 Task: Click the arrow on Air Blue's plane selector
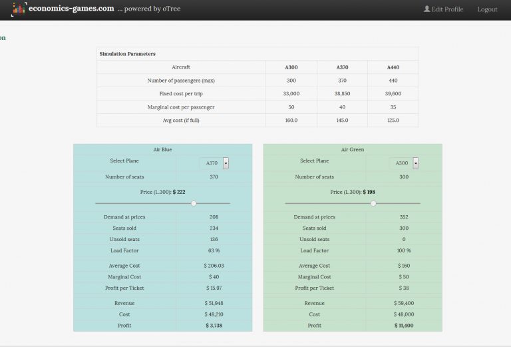click(x=226, y=163)
